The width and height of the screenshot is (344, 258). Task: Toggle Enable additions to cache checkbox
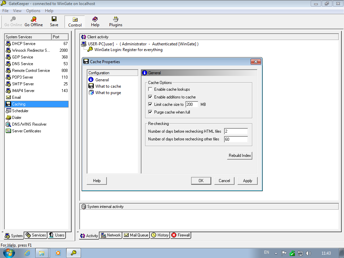tap(150, 97)
